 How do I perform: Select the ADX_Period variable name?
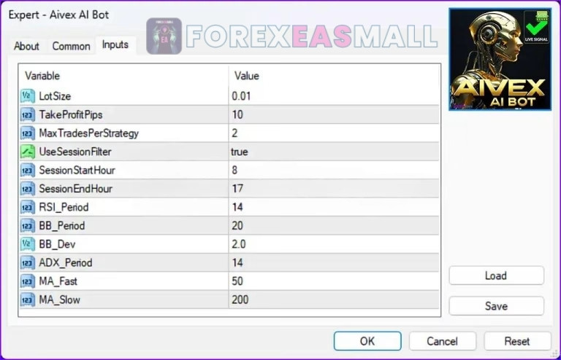[x=66, y=263]
